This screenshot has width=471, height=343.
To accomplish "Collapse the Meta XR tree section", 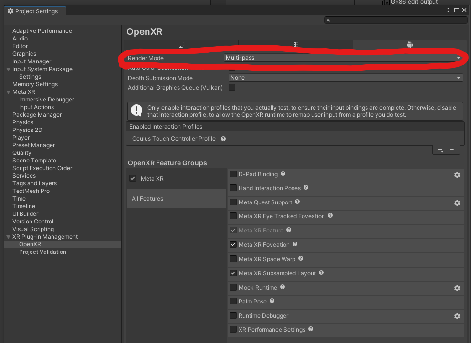I will (9, 92).
